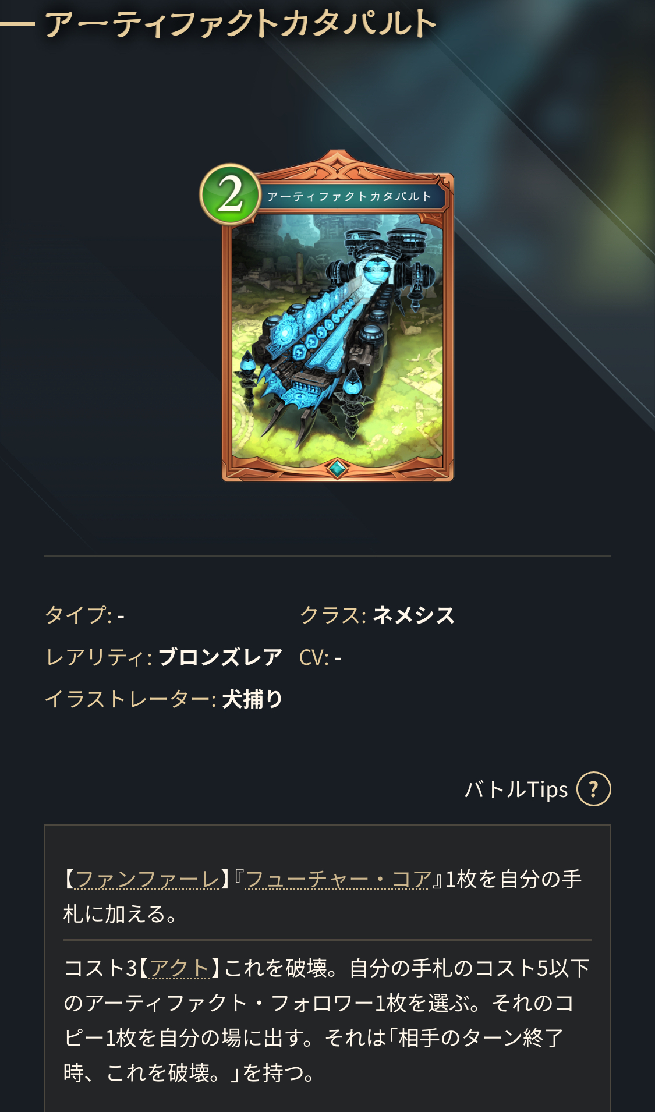
Task: Click the バトルTips question mark icon
Action: (x=593, y=789)
